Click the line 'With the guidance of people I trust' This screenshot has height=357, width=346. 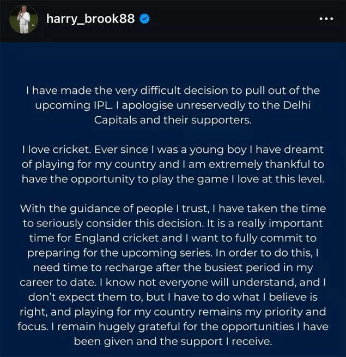pos(173,209)
